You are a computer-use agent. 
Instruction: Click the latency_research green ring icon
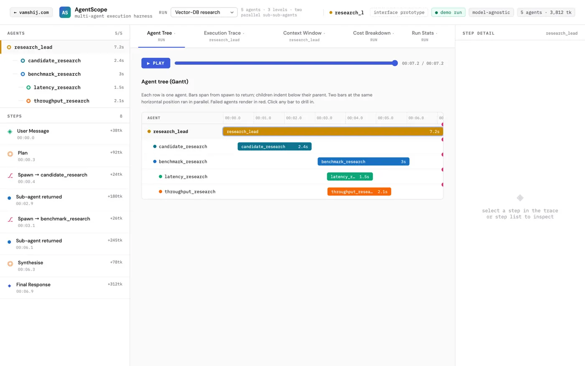[x=28, y=87]
